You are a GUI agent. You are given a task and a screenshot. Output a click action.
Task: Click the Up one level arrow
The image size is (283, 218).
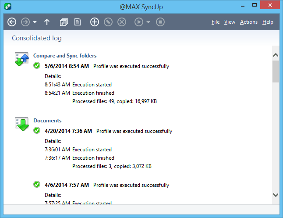pyautogui.click(x=47, y=22)
